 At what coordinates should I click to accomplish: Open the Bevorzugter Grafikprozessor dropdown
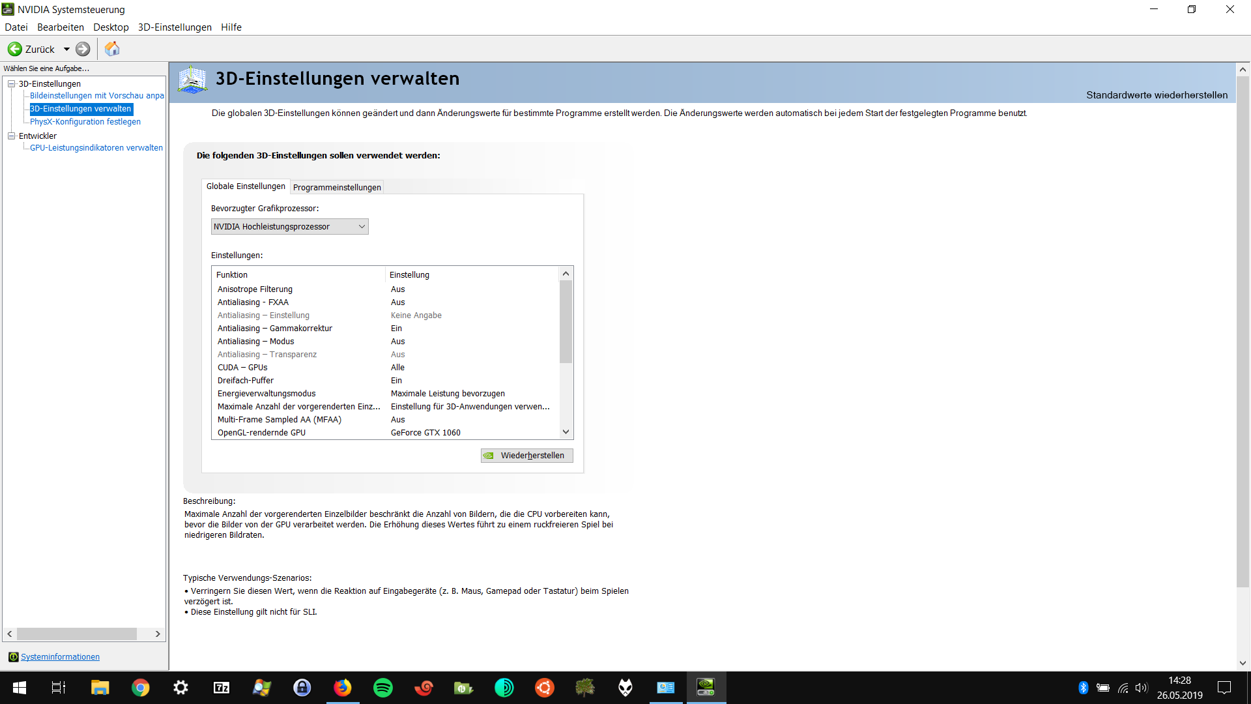coord(289,226)
